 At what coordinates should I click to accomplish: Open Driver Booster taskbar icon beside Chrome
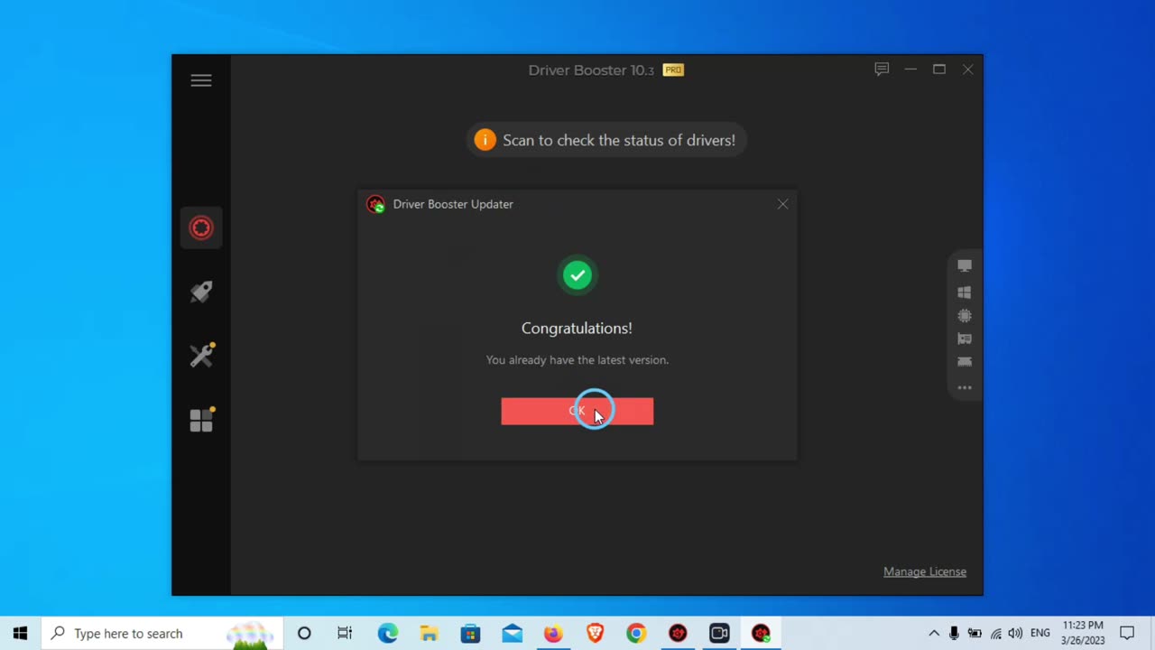pyautogui.click(x=678, y=633)
